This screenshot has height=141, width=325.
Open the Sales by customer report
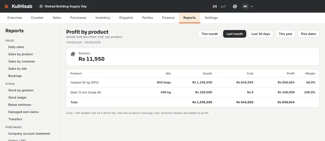tap(22, 62)
